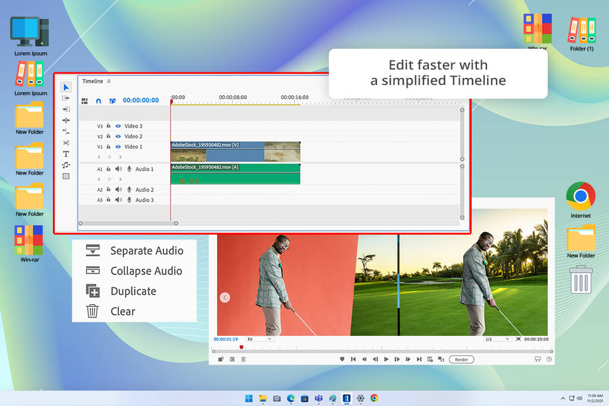Add keyframe diamond on Video 1 track
The width and height of the screenshot is (609, 406).
tap(109, 157)
